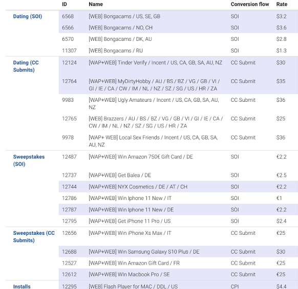Screen dimensions: 298x289
Task: Click the Name column header
Action: [x=96, y=4]
